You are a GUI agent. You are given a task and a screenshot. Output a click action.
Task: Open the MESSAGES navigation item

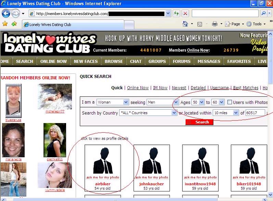click(209, 61)
